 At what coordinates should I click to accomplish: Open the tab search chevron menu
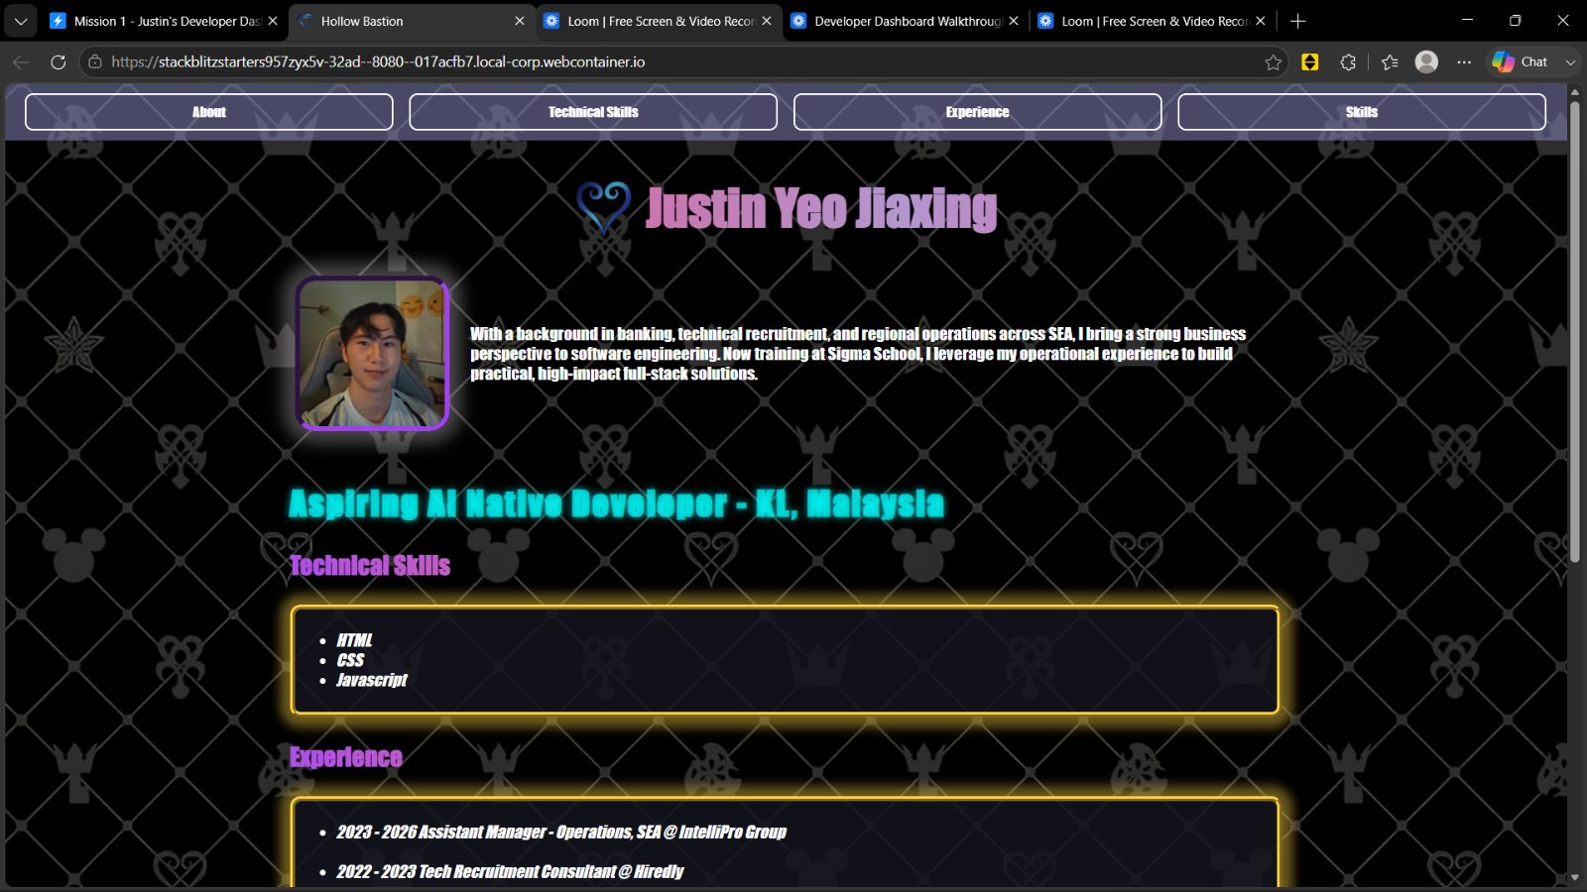pyautogui.click(x=21, y=21)
